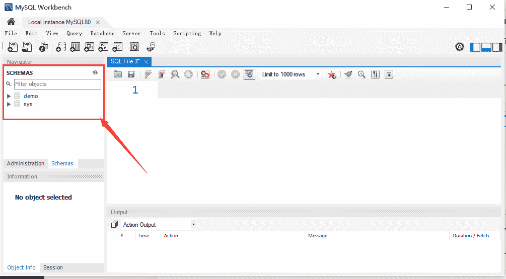Screen dimensions: 506x279
Task: Open the View menu
Action: click(52, 33)
